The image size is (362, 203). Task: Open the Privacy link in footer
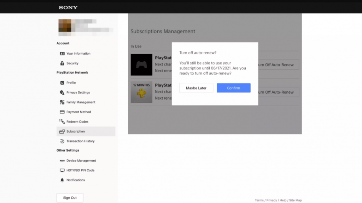[271, 200]
